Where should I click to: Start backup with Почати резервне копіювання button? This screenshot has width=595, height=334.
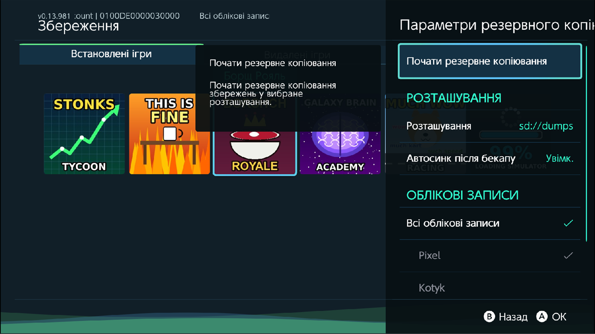click(x=490, y=61)
